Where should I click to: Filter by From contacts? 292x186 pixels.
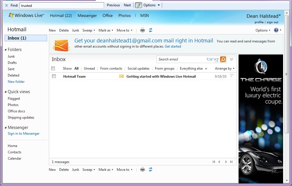tap(111, 68)
